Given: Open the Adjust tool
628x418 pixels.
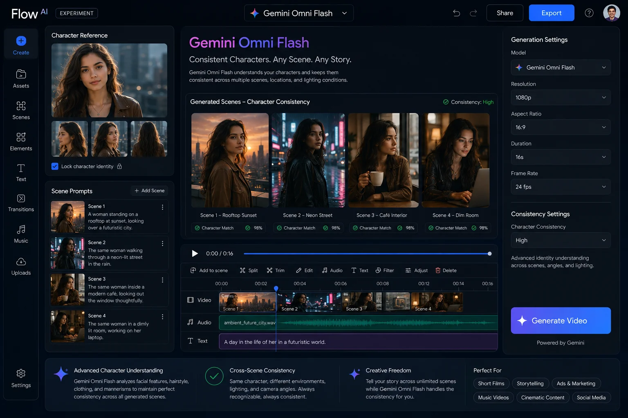Looking at the screenshot, I should pyautogui.click(x=416, y=270).
